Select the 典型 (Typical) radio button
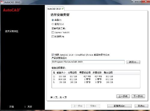The image size is (150, 111). tap(53, 20)
